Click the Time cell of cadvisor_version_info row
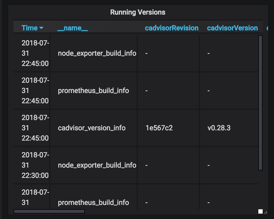 click(x=35, y=128)
